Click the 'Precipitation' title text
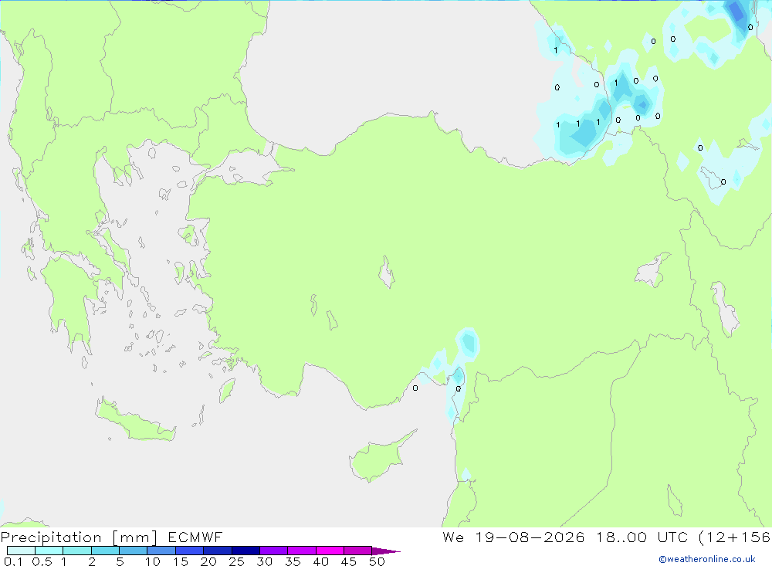 [x=51, y=537]
